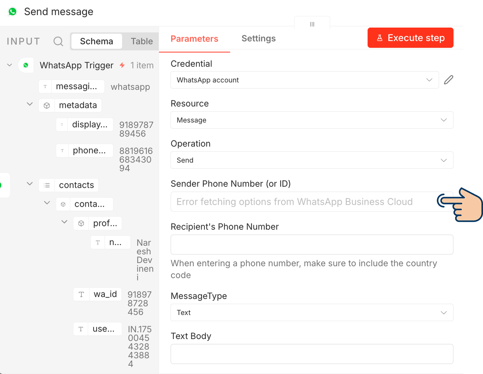483x374 pixels.
Task: Select the contacts schema item
Action: [69, 185]
